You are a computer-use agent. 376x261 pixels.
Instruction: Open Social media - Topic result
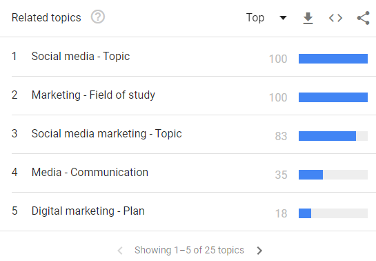tap(81, 57)
